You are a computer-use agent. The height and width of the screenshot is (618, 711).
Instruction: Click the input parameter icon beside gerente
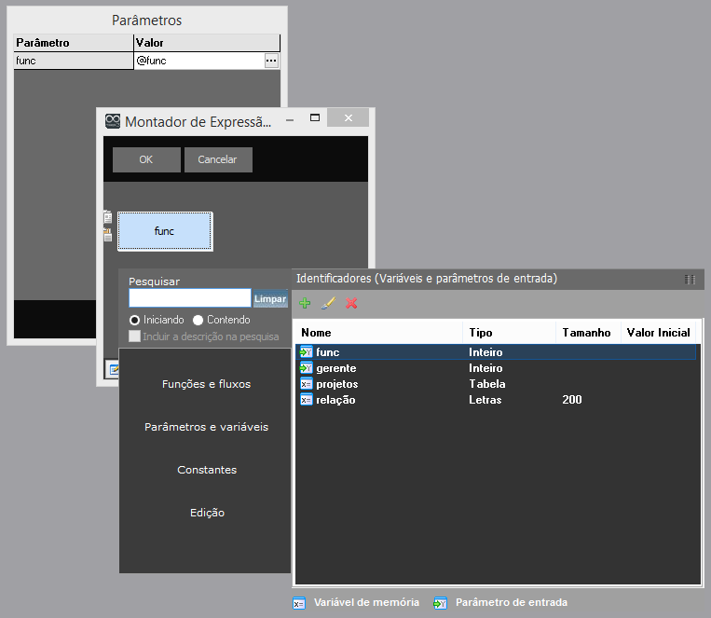pos(307,368)
